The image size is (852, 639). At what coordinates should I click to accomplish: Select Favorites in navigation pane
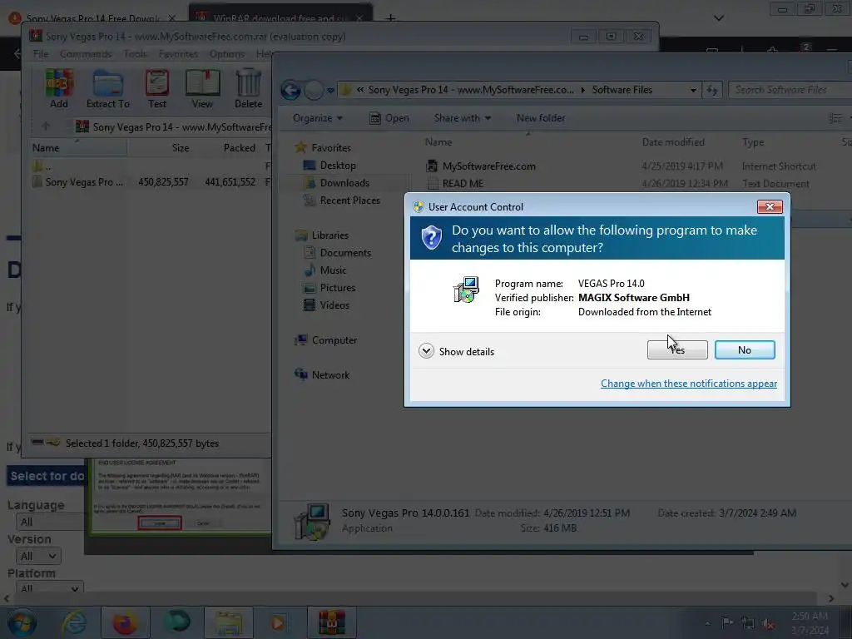pos(324,148)
